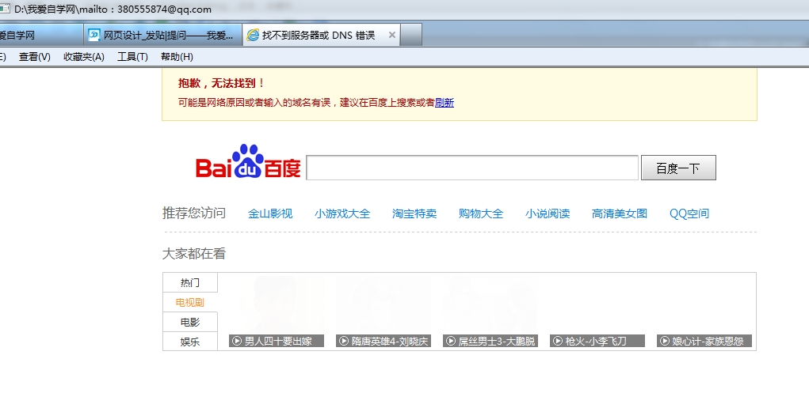Open the QQ空间 link
This screenshot has width=809, height=408.
pyautogui.click(x=689, y=213)
